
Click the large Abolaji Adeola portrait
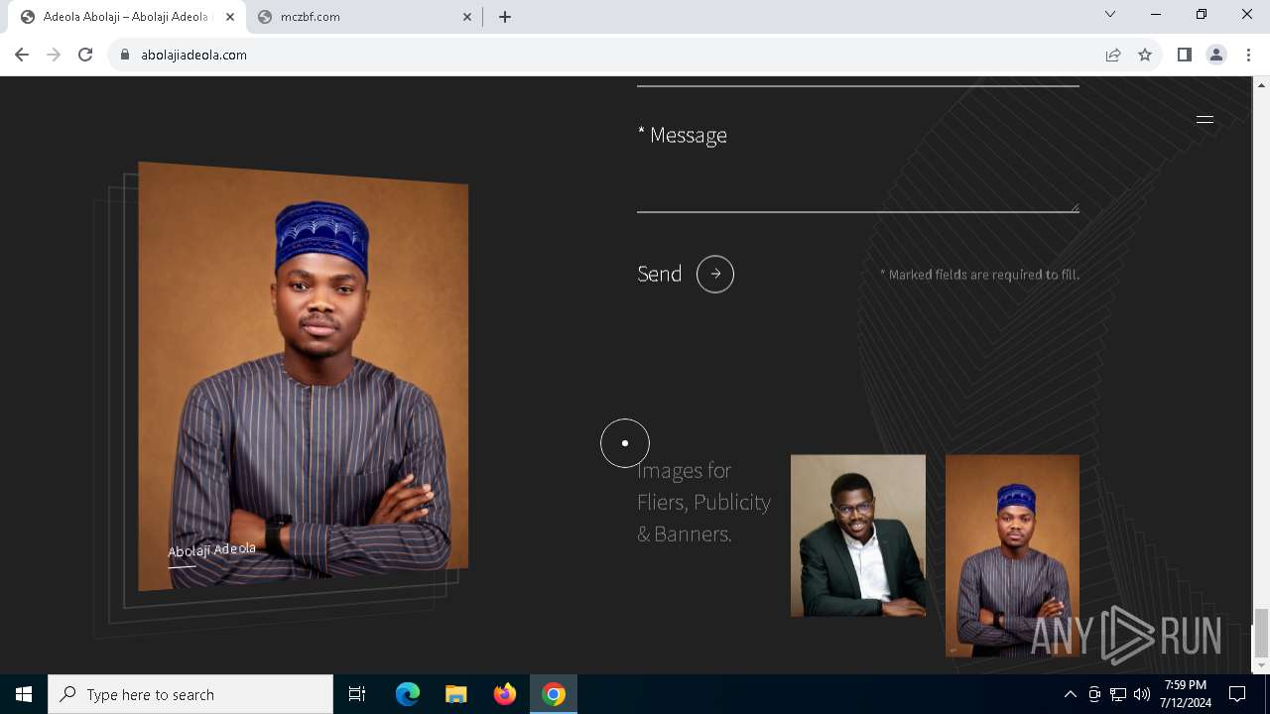click(x=303, y=377)
